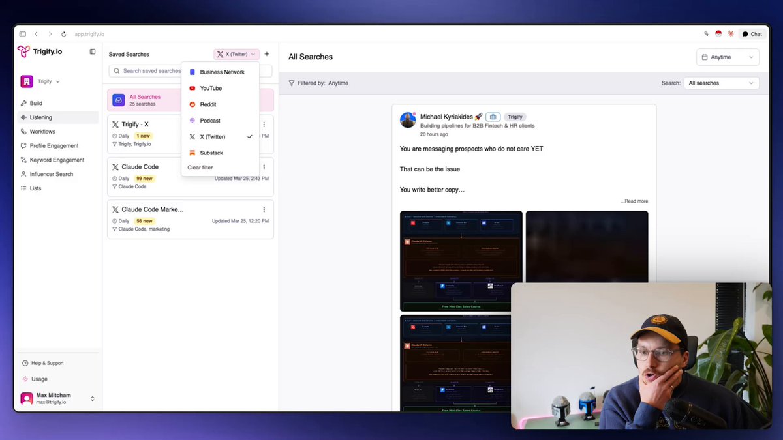Click the Trigify tag on the post
The image size is (783, 440).
click(x=515, y=117)
